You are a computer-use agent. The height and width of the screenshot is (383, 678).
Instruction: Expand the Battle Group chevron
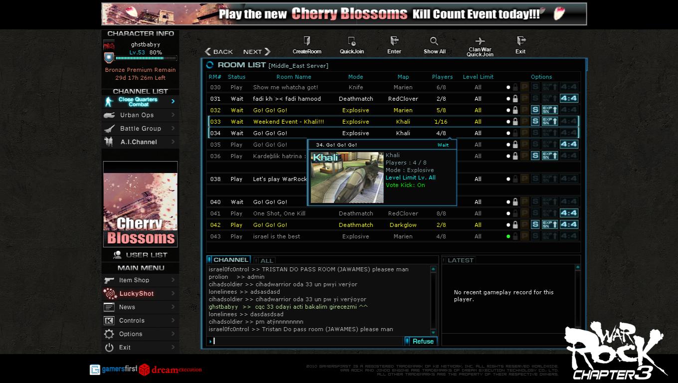173,128
